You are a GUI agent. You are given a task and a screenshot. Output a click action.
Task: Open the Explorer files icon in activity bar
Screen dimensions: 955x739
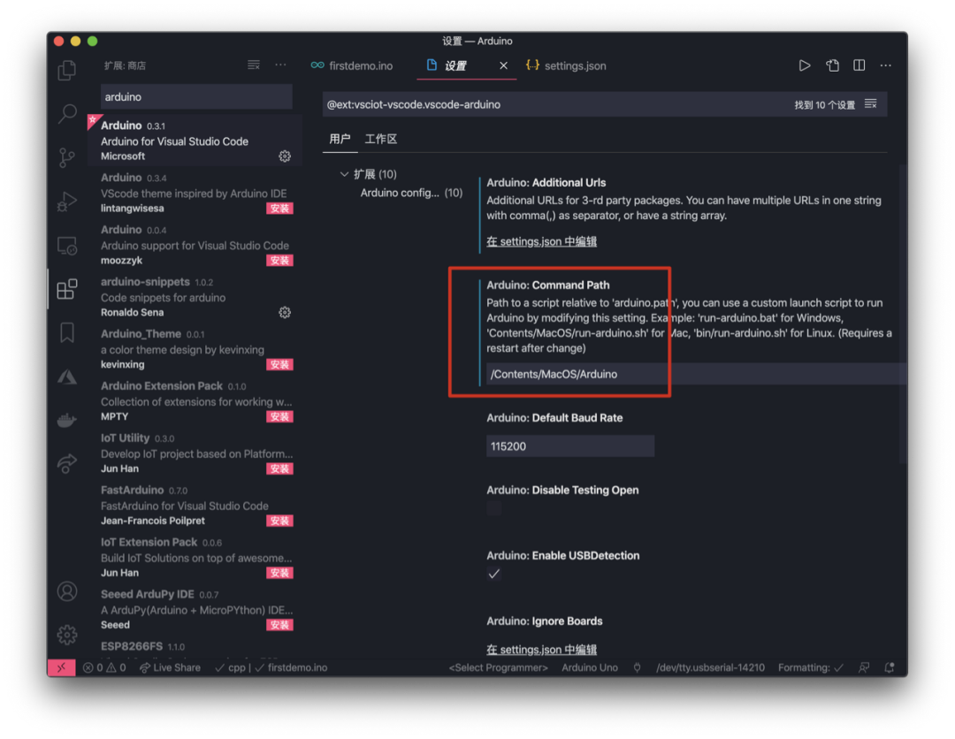67,70
